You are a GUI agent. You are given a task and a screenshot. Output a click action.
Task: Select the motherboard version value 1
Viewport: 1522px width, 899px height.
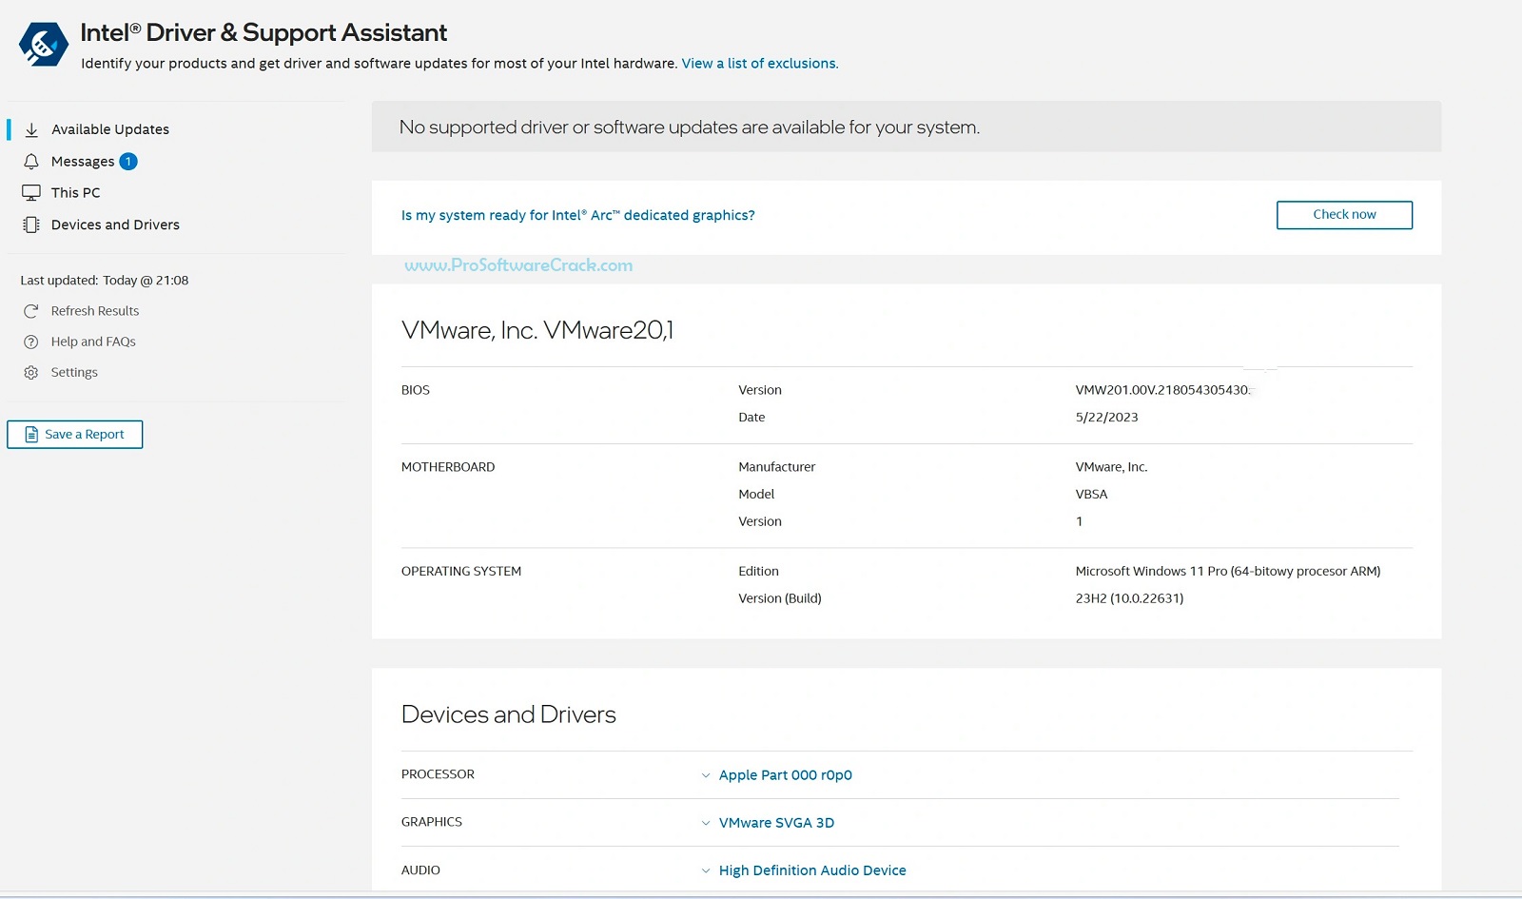(1079, 522)
